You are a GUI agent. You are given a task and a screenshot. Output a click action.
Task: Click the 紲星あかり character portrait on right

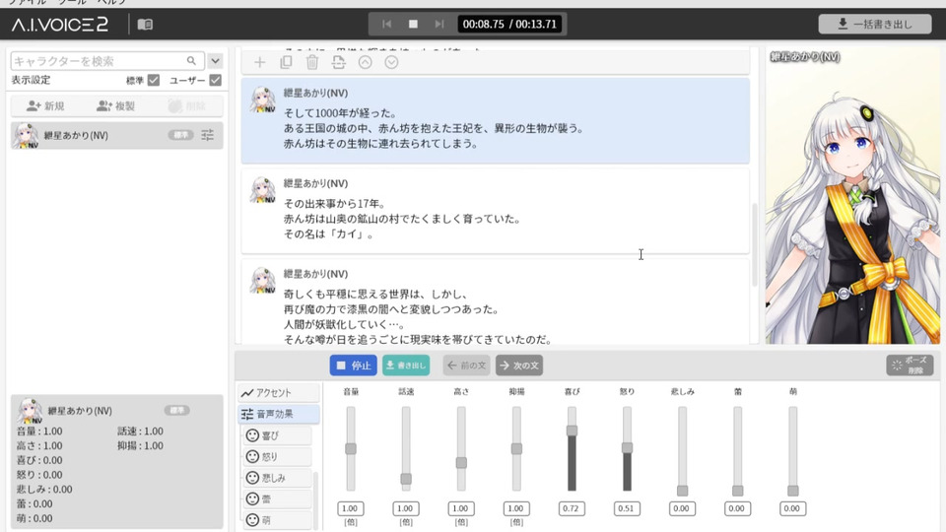(852, 195)
